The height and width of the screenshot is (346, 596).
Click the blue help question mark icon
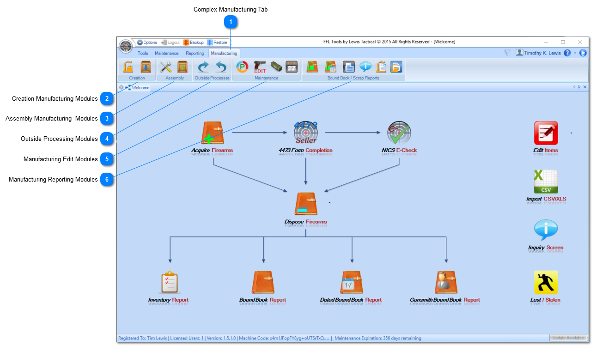tap(567, 53)
